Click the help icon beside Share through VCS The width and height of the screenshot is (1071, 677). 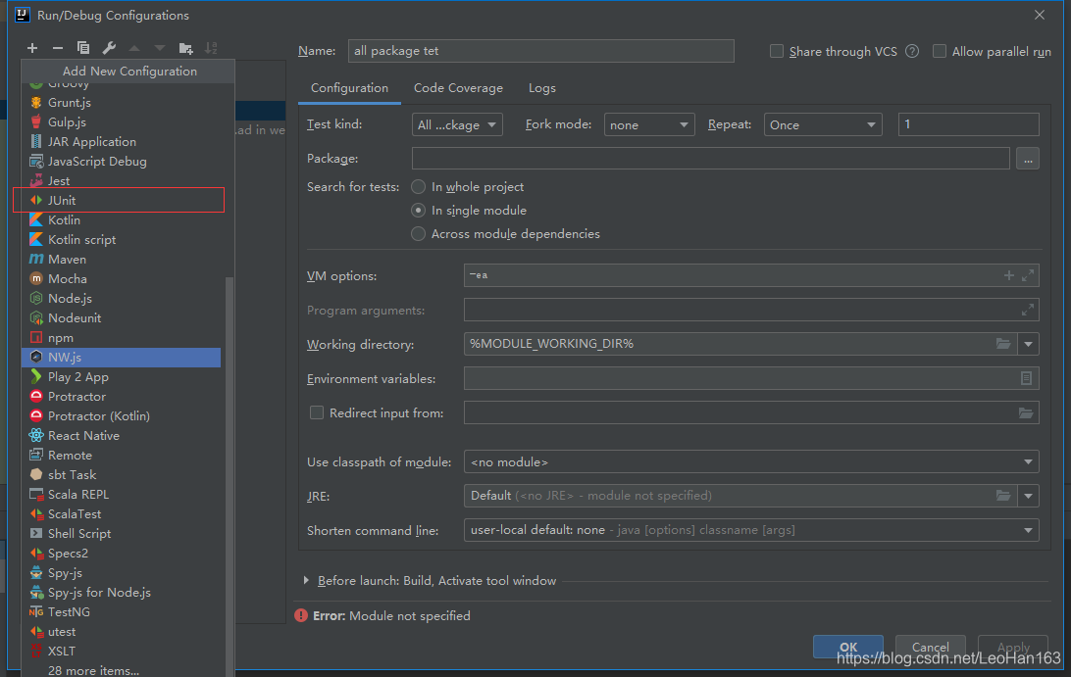(912, 51)
